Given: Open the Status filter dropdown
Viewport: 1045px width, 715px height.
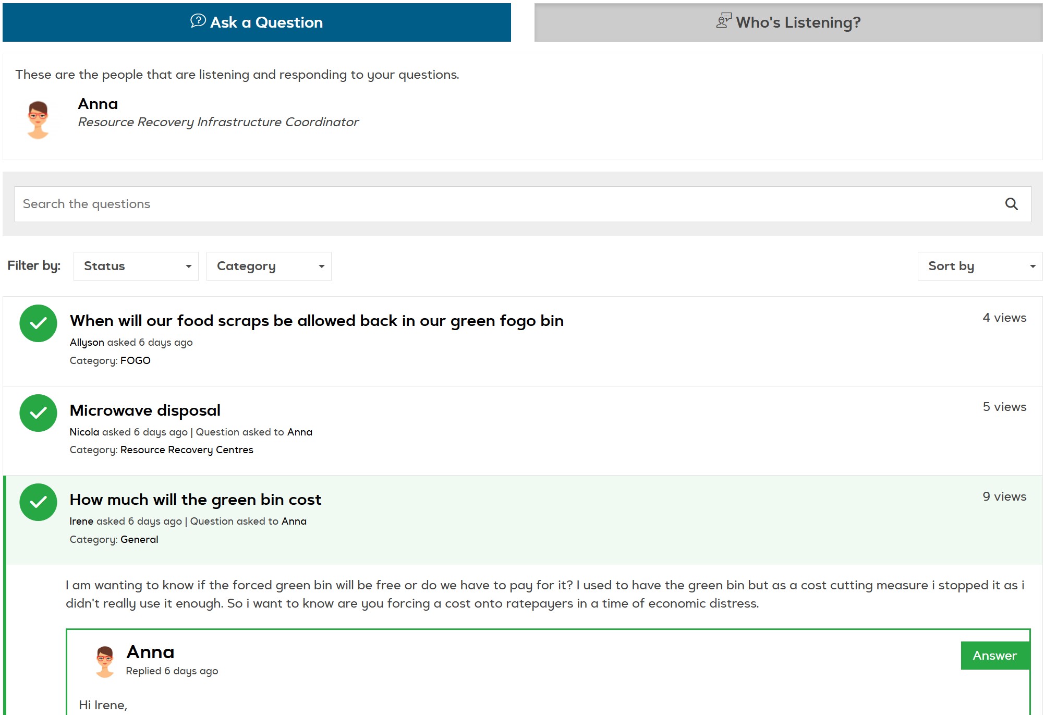Looking at the screenshot, I should click(136, 266).
